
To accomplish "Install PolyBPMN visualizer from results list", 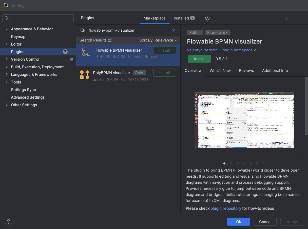I will [x=165, y=73].
